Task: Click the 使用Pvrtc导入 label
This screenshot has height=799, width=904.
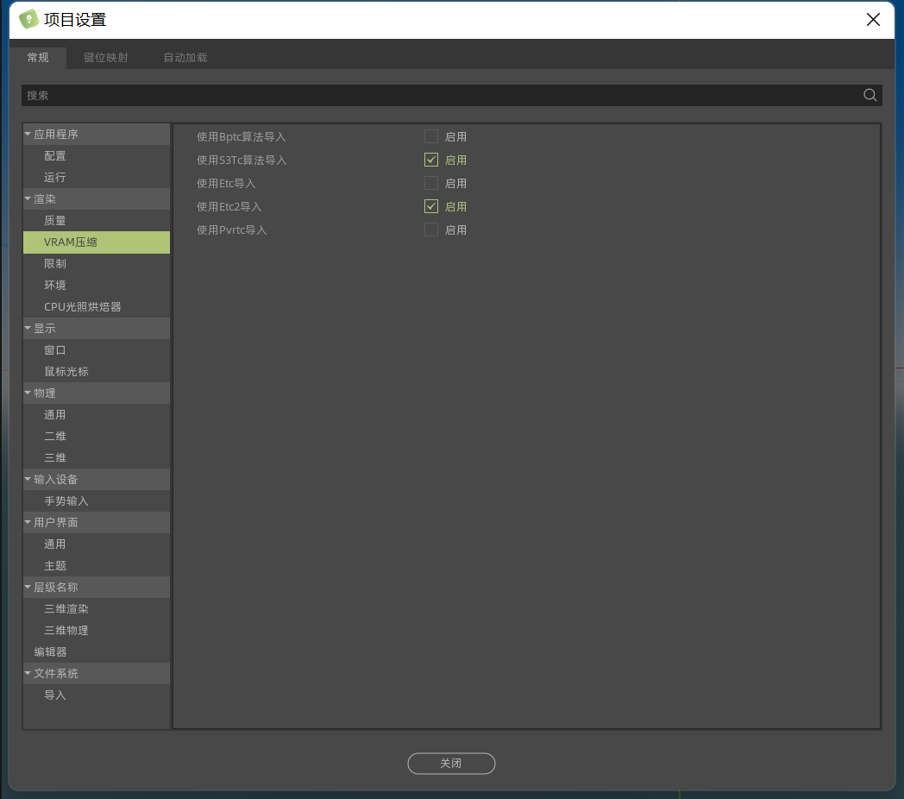Action: 232,230
